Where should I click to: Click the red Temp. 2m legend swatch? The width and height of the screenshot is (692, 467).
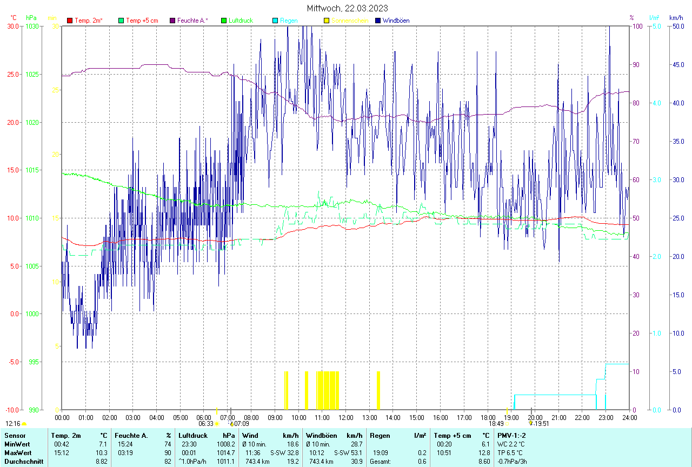(70, 21)
